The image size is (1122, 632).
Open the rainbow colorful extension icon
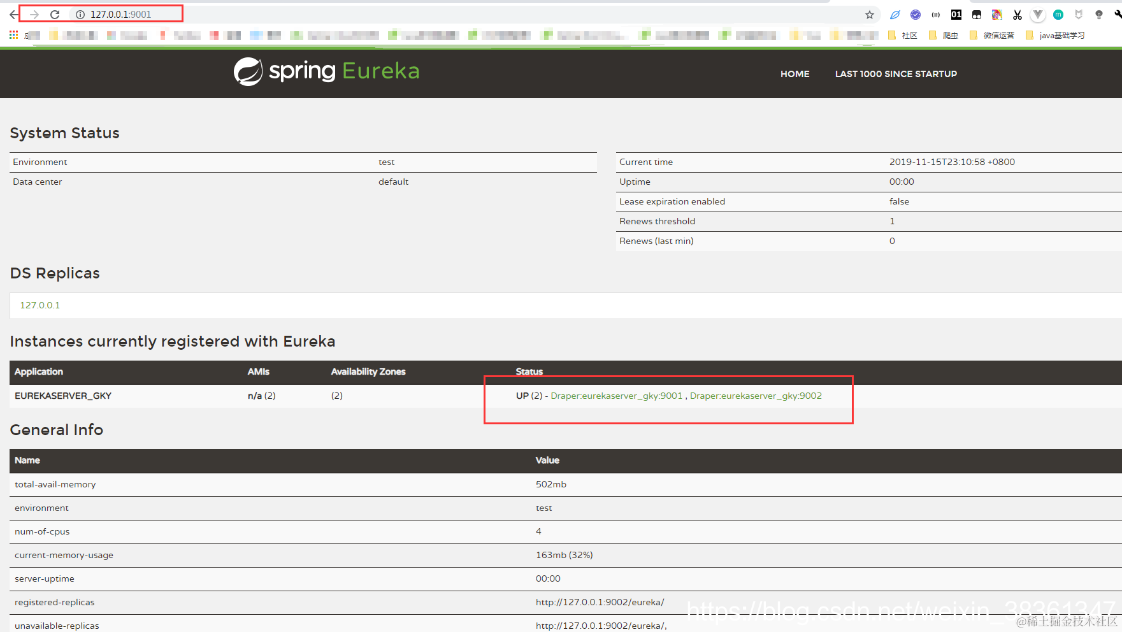pos(997,15)
